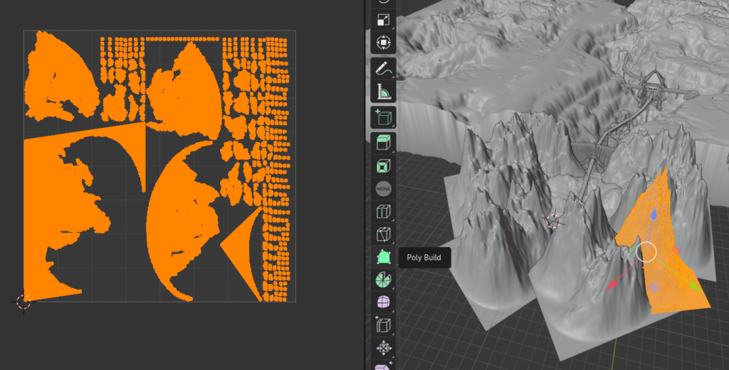The height and width of the screenshot is (370, 729).
Task: Activate the Extrude Region tool
Action: point(383,143)
